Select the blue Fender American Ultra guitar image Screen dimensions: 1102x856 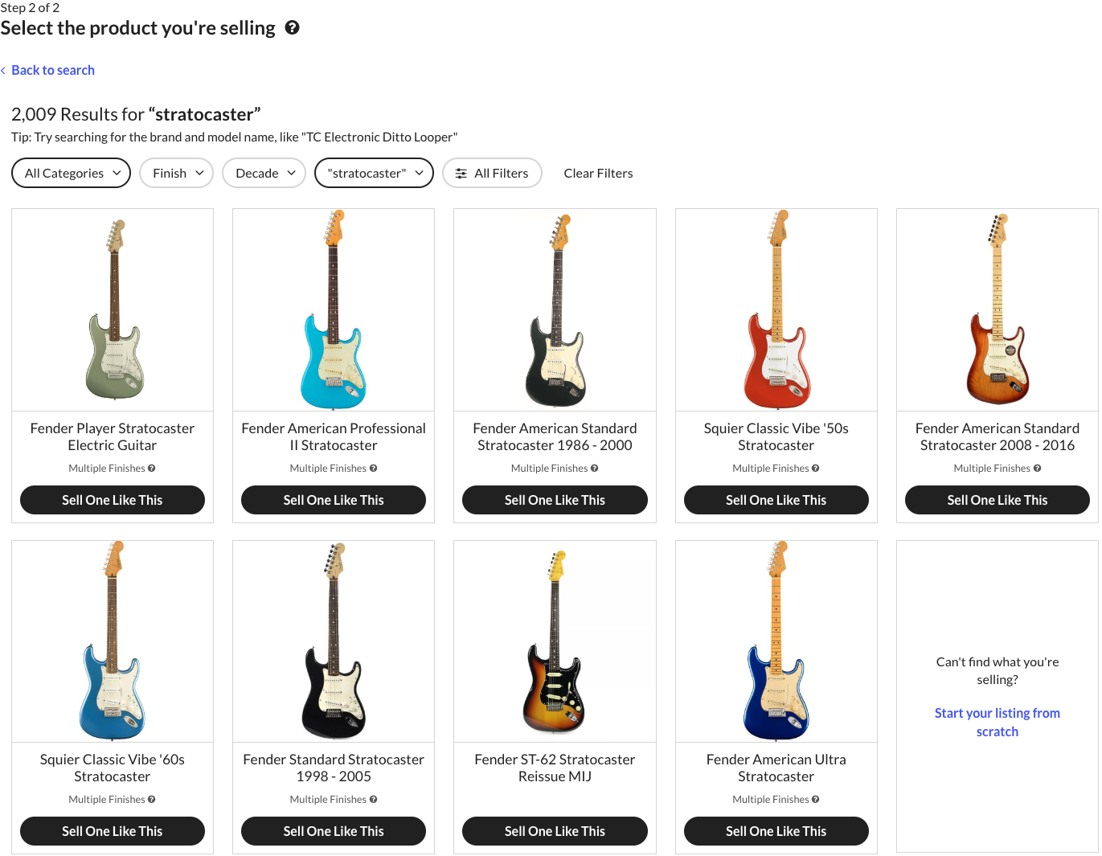point(776,641)
